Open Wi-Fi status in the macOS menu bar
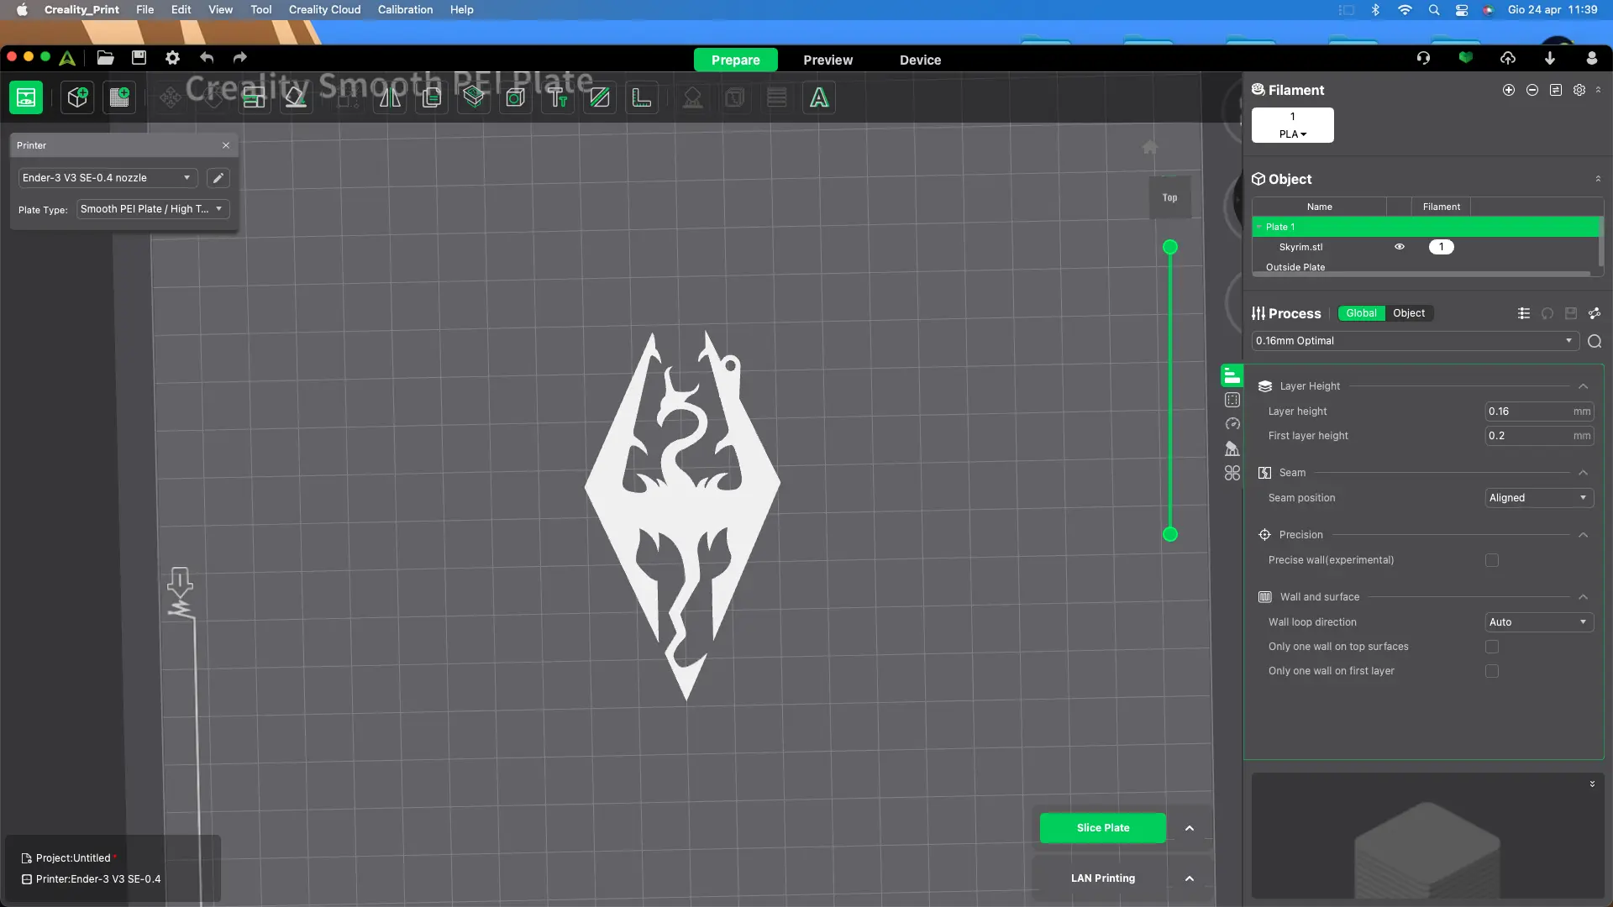 click(x=1405, y=10)
